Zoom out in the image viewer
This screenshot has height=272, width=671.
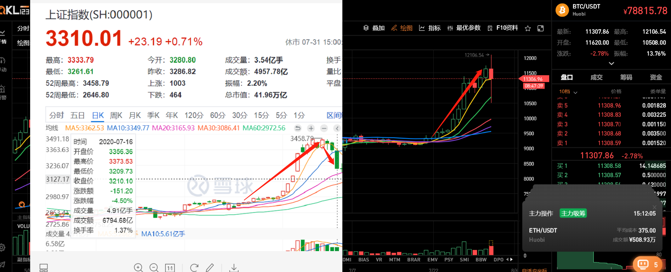[154, 268]
